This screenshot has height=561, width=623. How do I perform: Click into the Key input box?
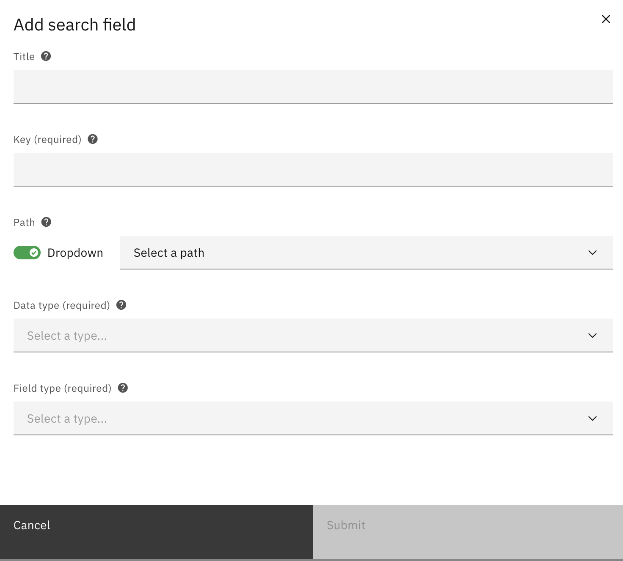(x=313, y=169)
